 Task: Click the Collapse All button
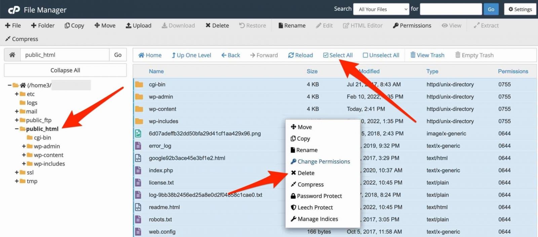pyautogui.click(x=65, y=70)
